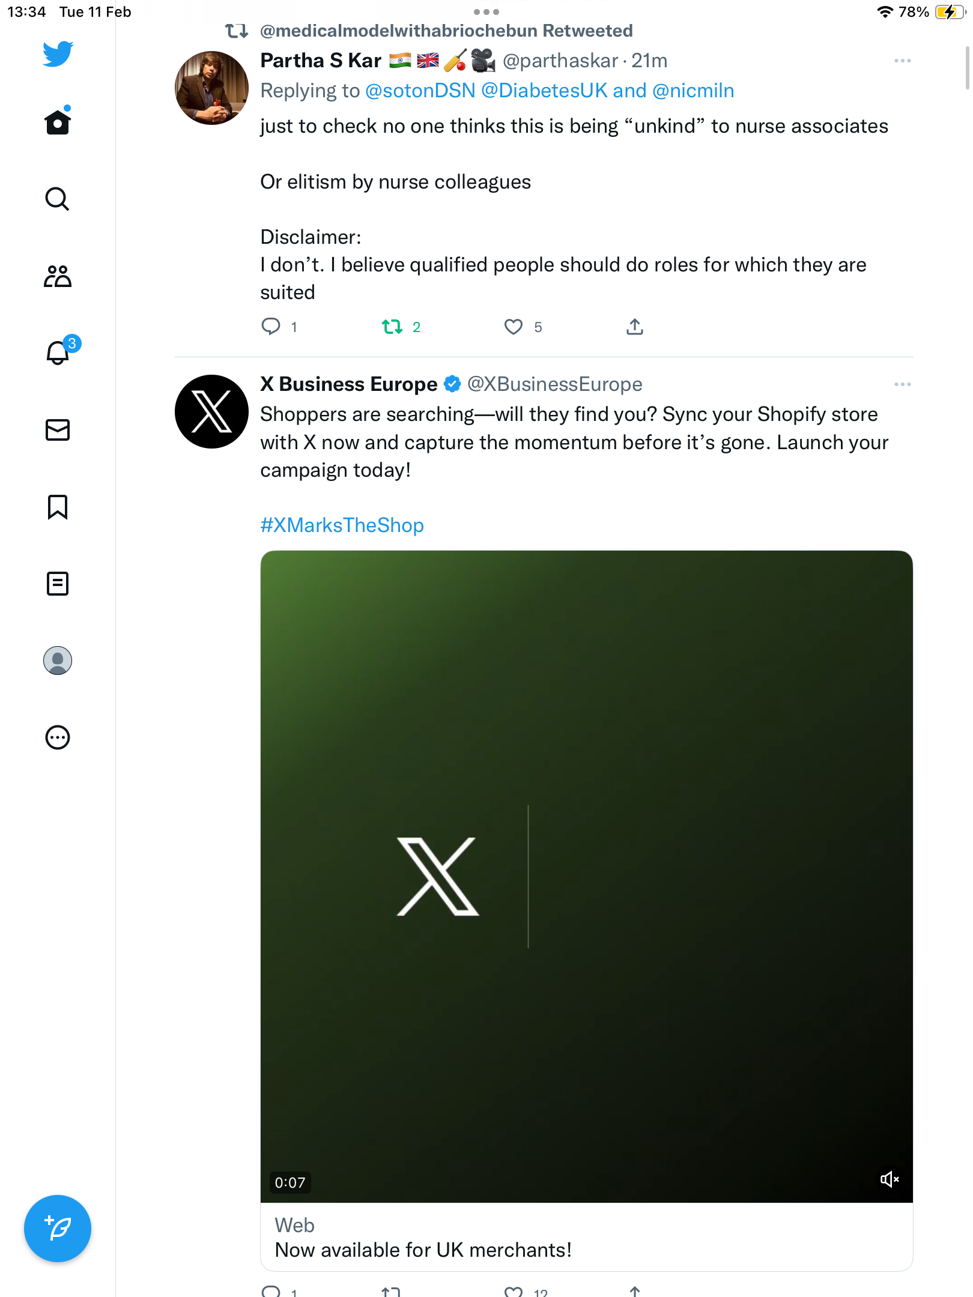Click the Twitter bird logo
The height and width of the screenshot is (1297, 973).
point(58,53)
